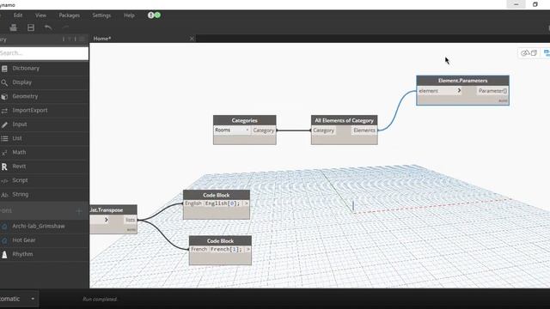The width and height of the screenshot is (550, 309).
Task: Expand the French code block output arrow
Action: pyautogui.click(x=247, y=250)
